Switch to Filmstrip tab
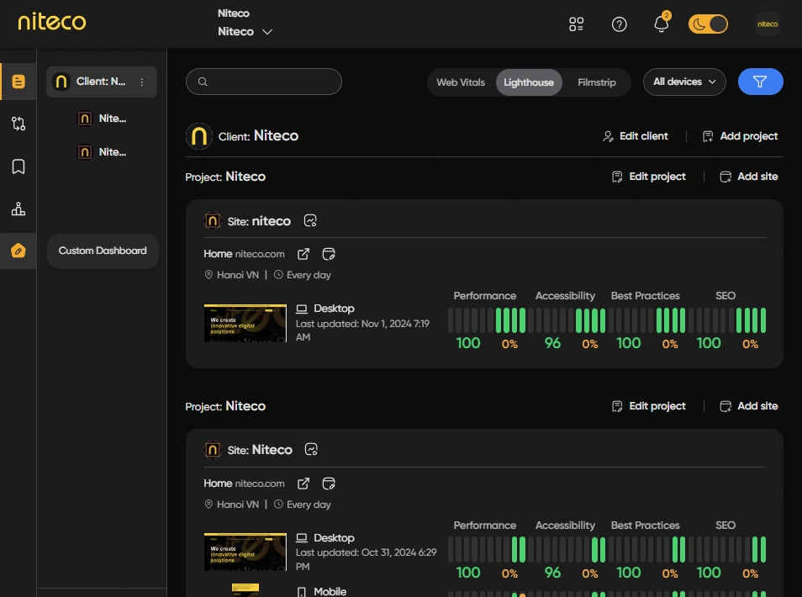Viewport: 802px width, 597px height. (596, 82)
